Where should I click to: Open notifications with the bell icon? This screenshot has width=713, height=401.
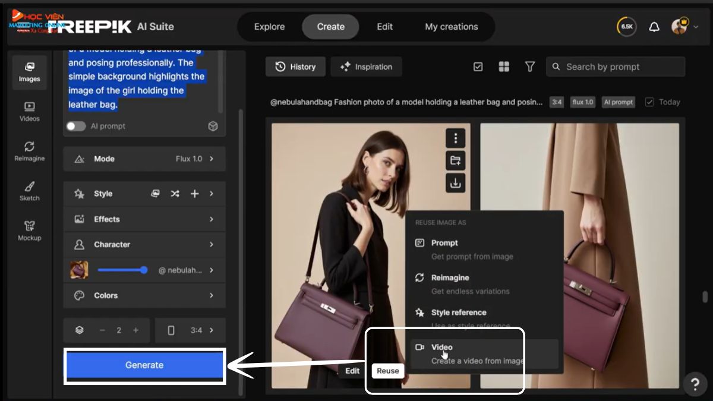(654, 27)
